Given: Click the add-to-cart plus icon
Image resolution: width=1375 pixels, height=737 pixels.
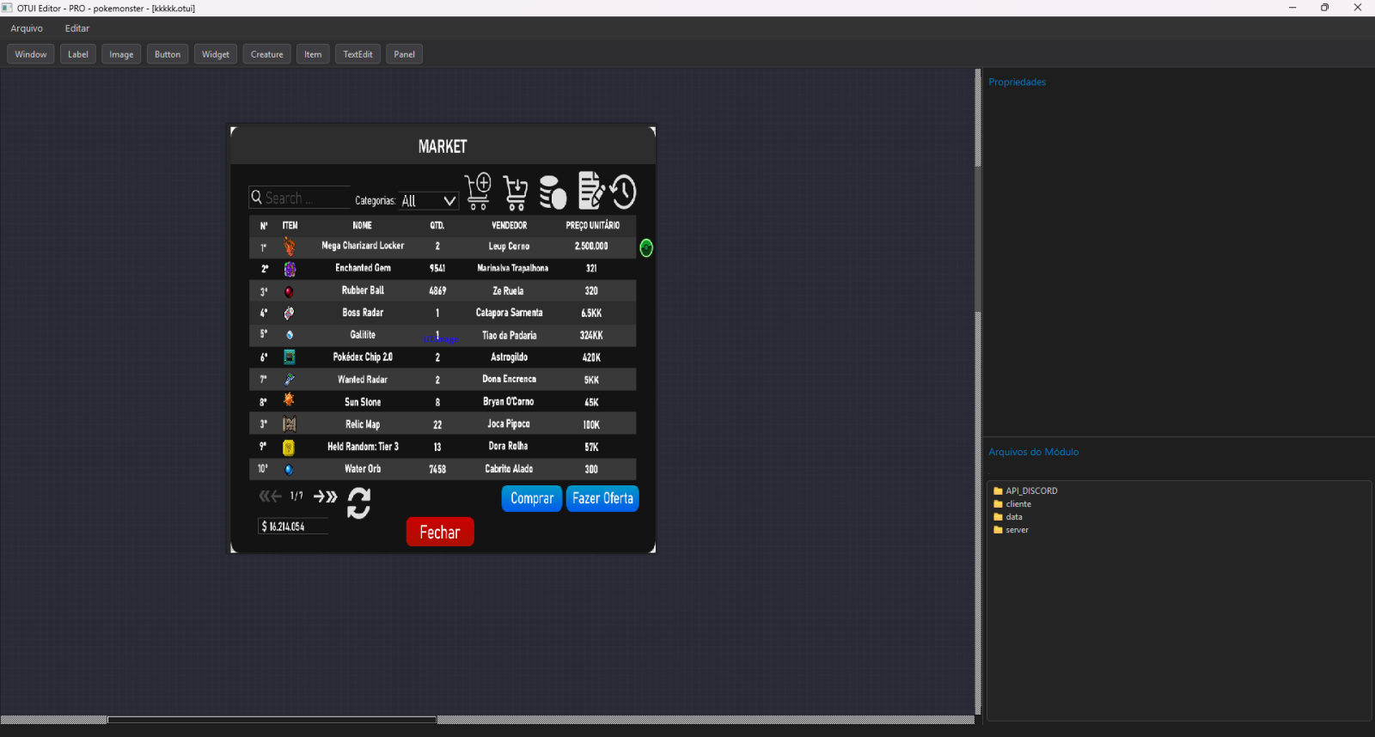Looking at the screenshot, I should tap(478, 191).
